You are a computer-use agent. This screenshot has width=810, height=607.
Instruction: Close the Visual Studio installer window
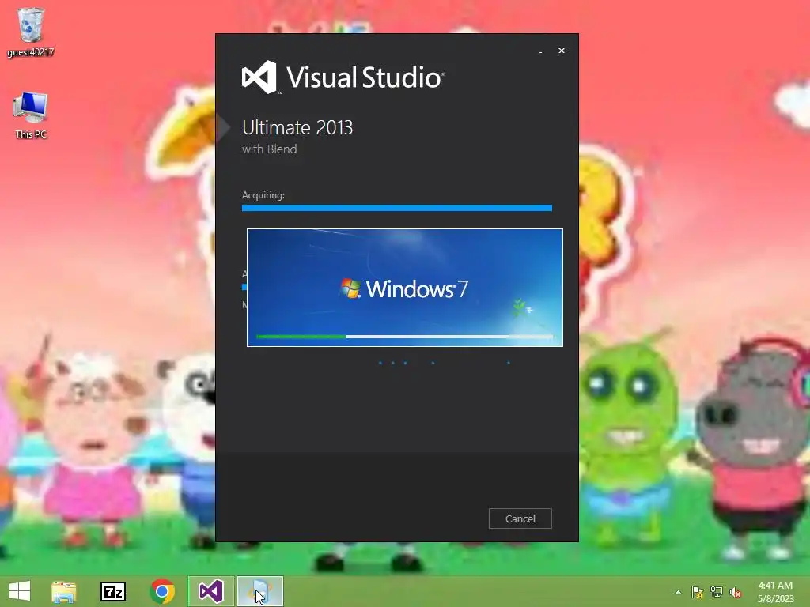[562, 51]
